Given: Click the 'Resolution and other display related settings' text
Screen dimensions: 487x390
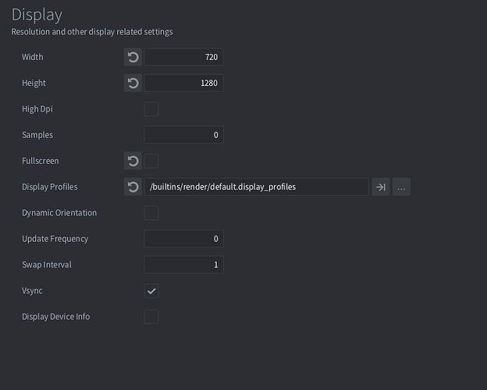Looking at the screenshot, I should 92,32.
